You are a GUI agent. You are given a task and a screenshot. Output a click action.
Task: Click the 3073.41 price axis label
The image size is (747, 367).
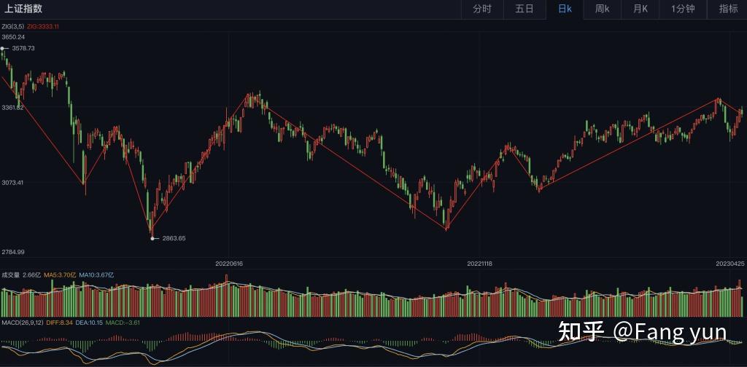pos(13,183)
